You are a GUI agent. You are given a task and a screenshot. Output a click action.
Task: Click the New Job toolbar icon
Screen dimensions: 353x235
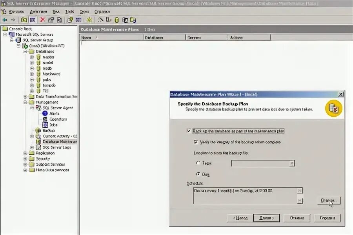pos(133,20)
